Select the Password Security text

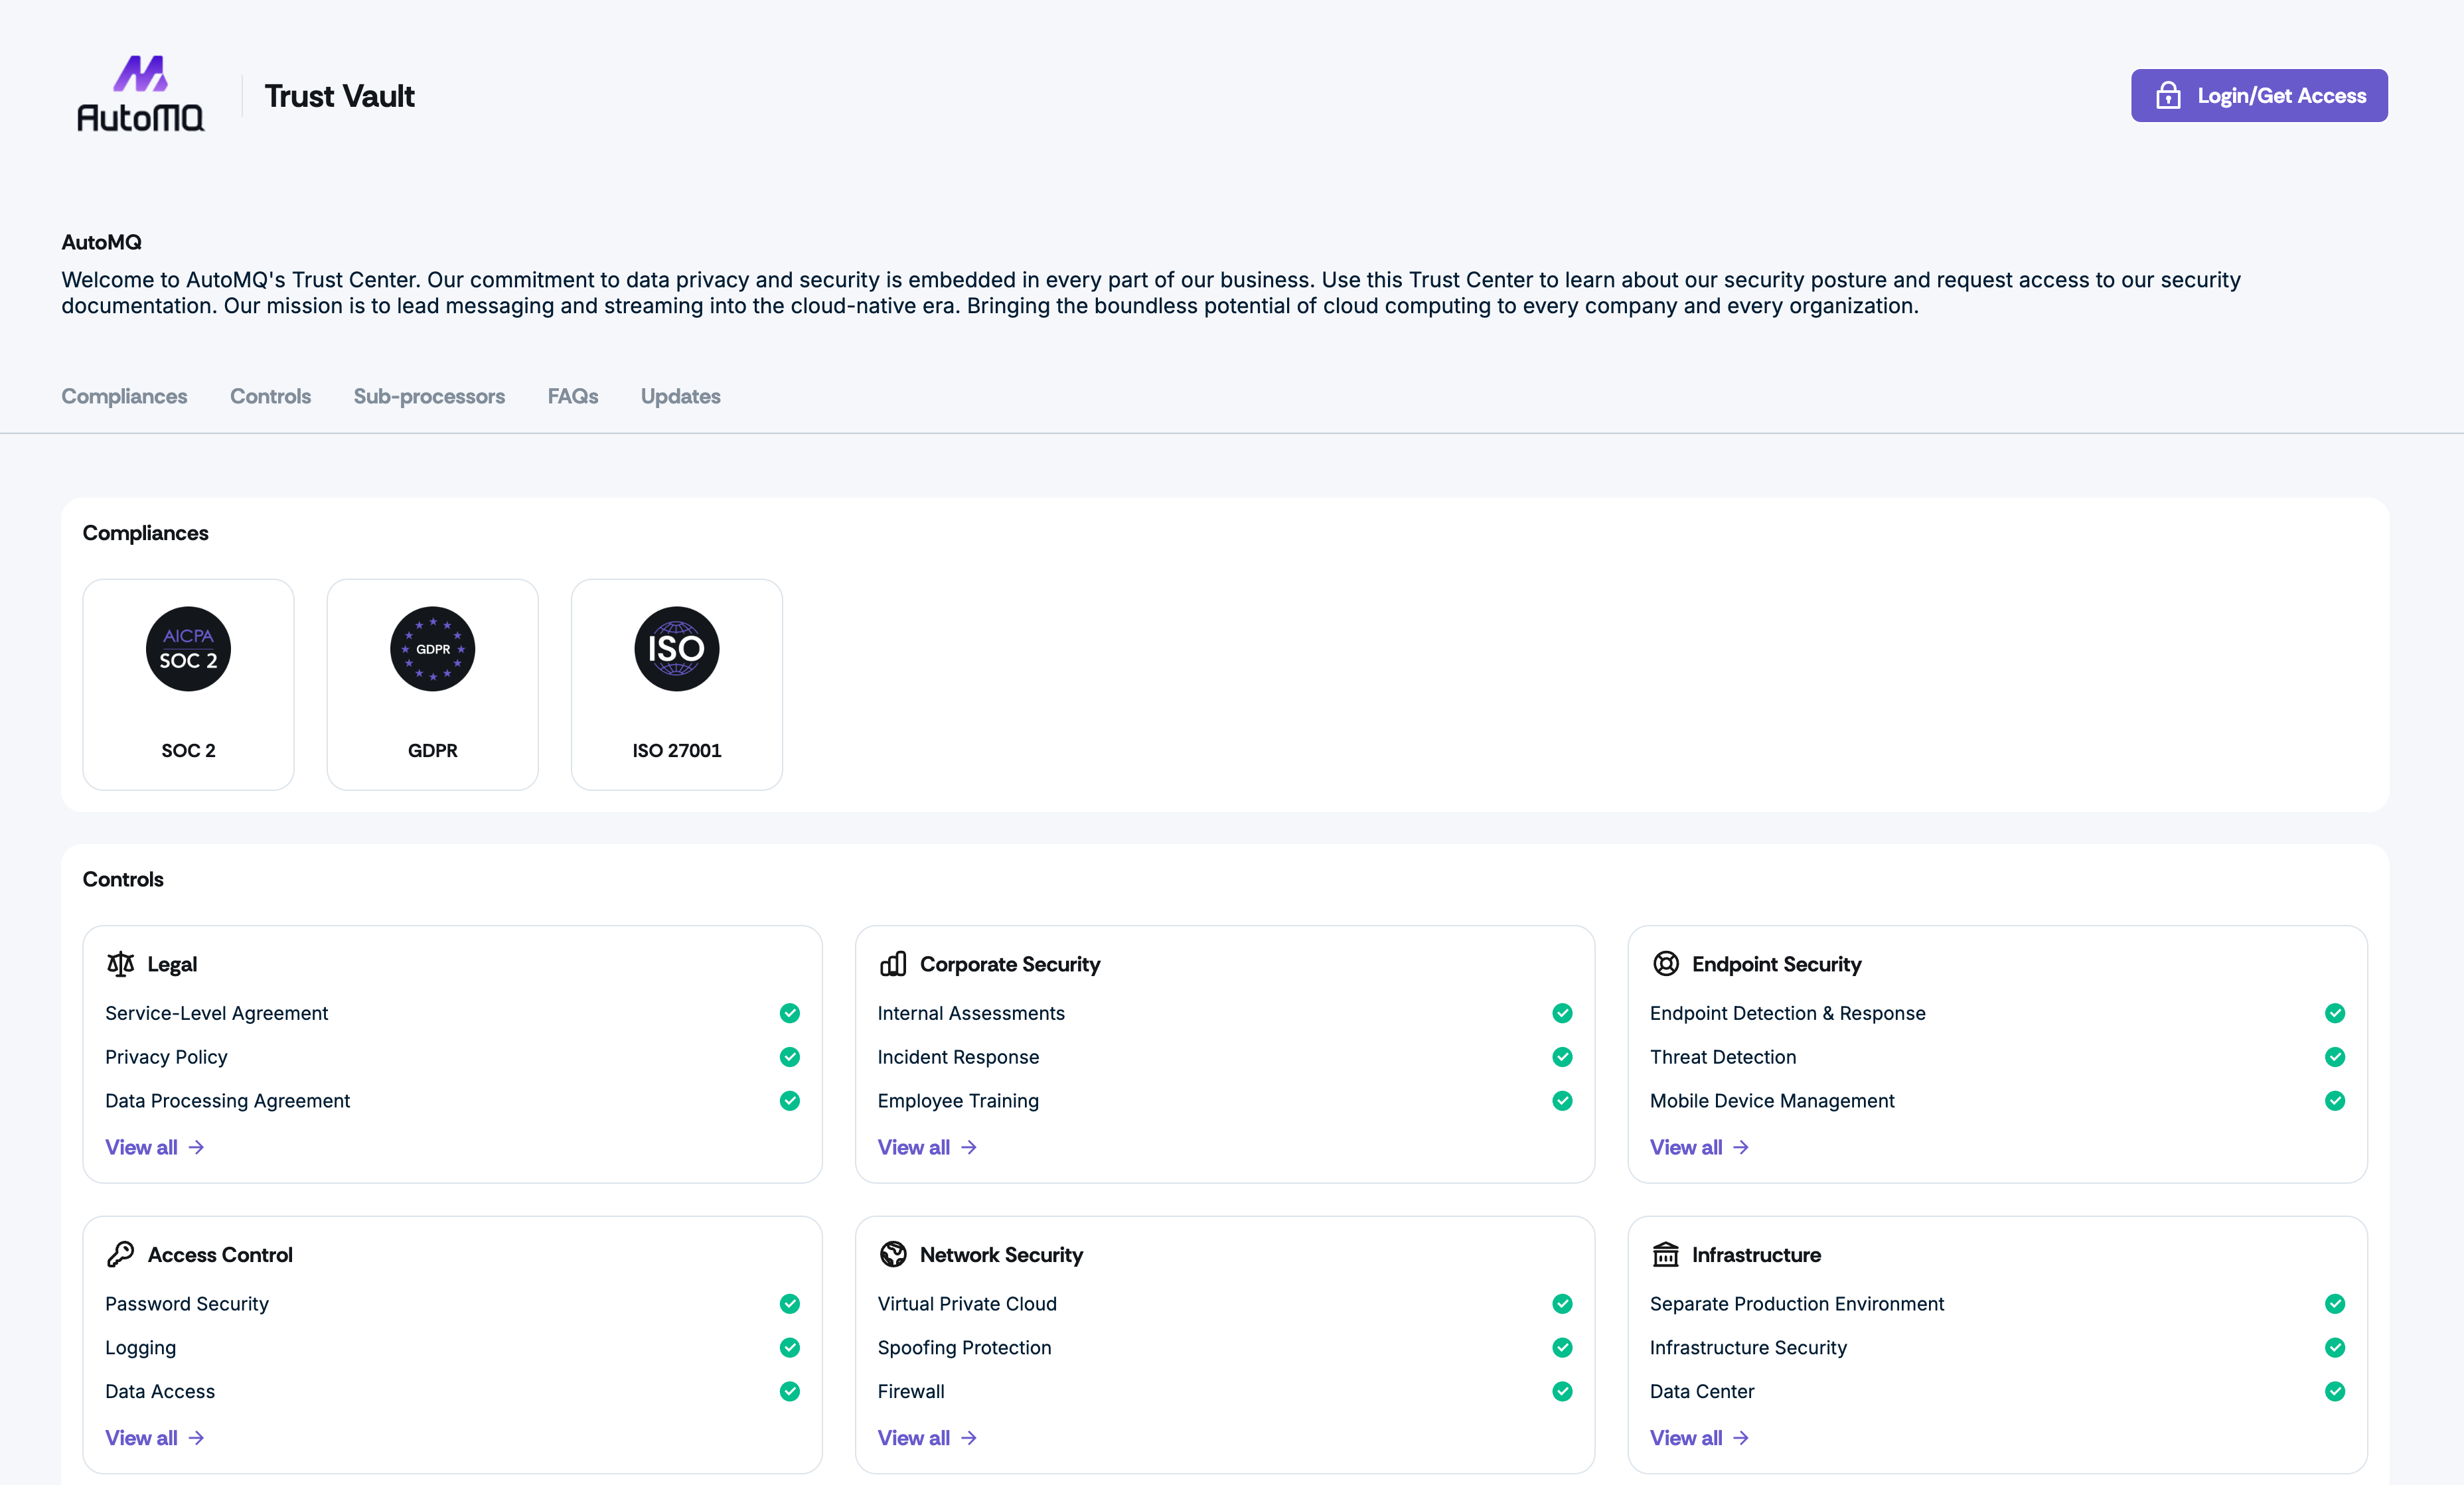[187, 1304]
